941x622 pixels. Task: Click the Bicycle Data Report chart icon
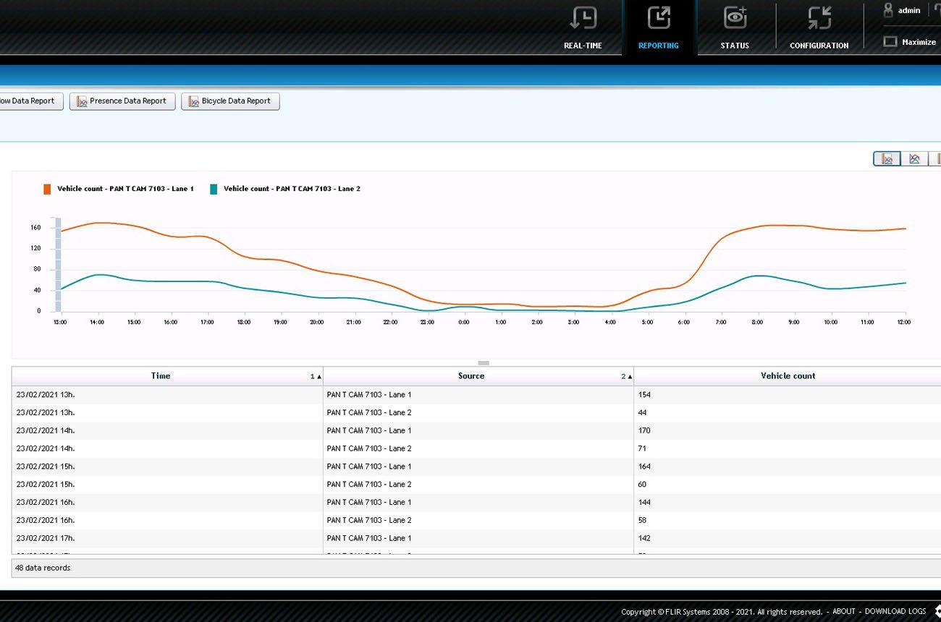(193, 101)
